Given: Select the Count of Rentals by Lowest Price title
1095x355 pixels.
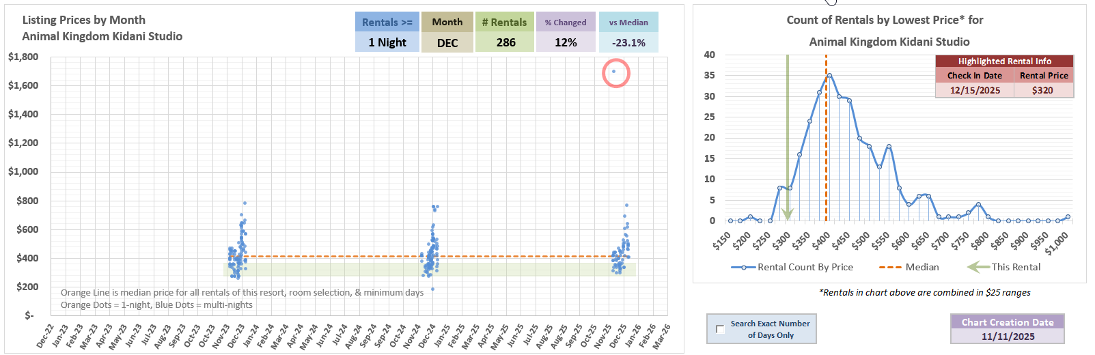Looking at the screenshot, I should [885, 20].
